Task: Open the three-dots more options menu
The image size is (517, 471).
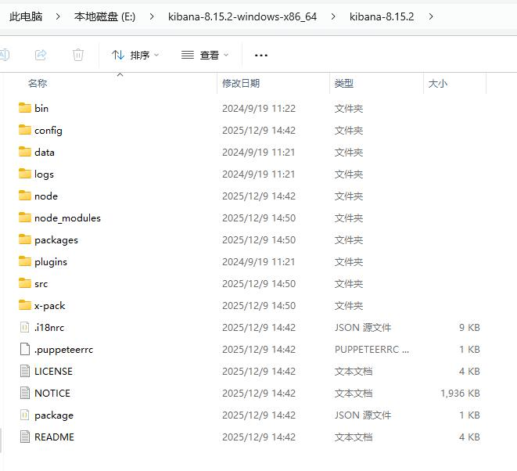Action: (x=261, y=56)
